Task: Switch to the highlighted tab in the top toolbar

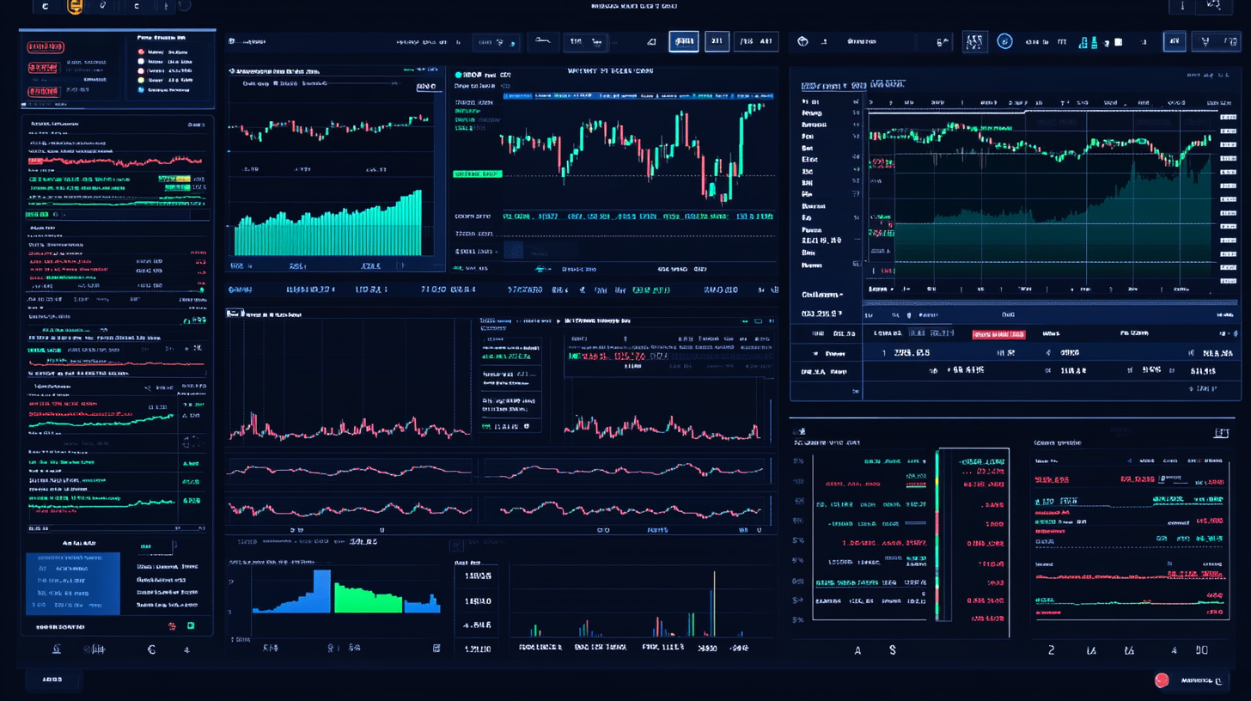Action: (x=684, y=40)
